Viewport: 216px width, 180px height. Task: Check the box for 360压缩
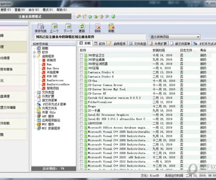81,68
